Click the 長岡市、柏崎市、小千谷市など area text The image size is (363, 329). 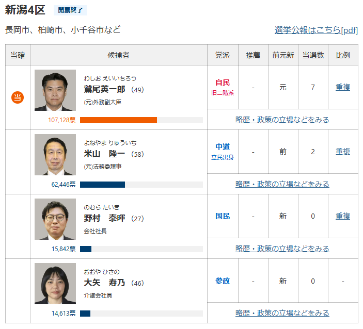pyautogui.click(x=63, y=30)
